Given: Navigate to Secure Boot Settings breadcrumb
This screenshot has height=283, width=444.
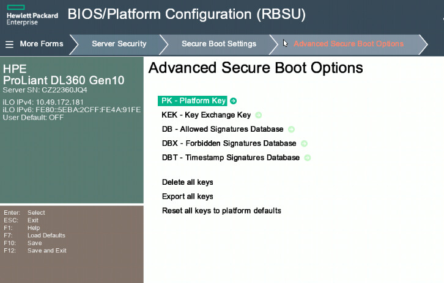Looking at the screenshot, I should [218, 44].
